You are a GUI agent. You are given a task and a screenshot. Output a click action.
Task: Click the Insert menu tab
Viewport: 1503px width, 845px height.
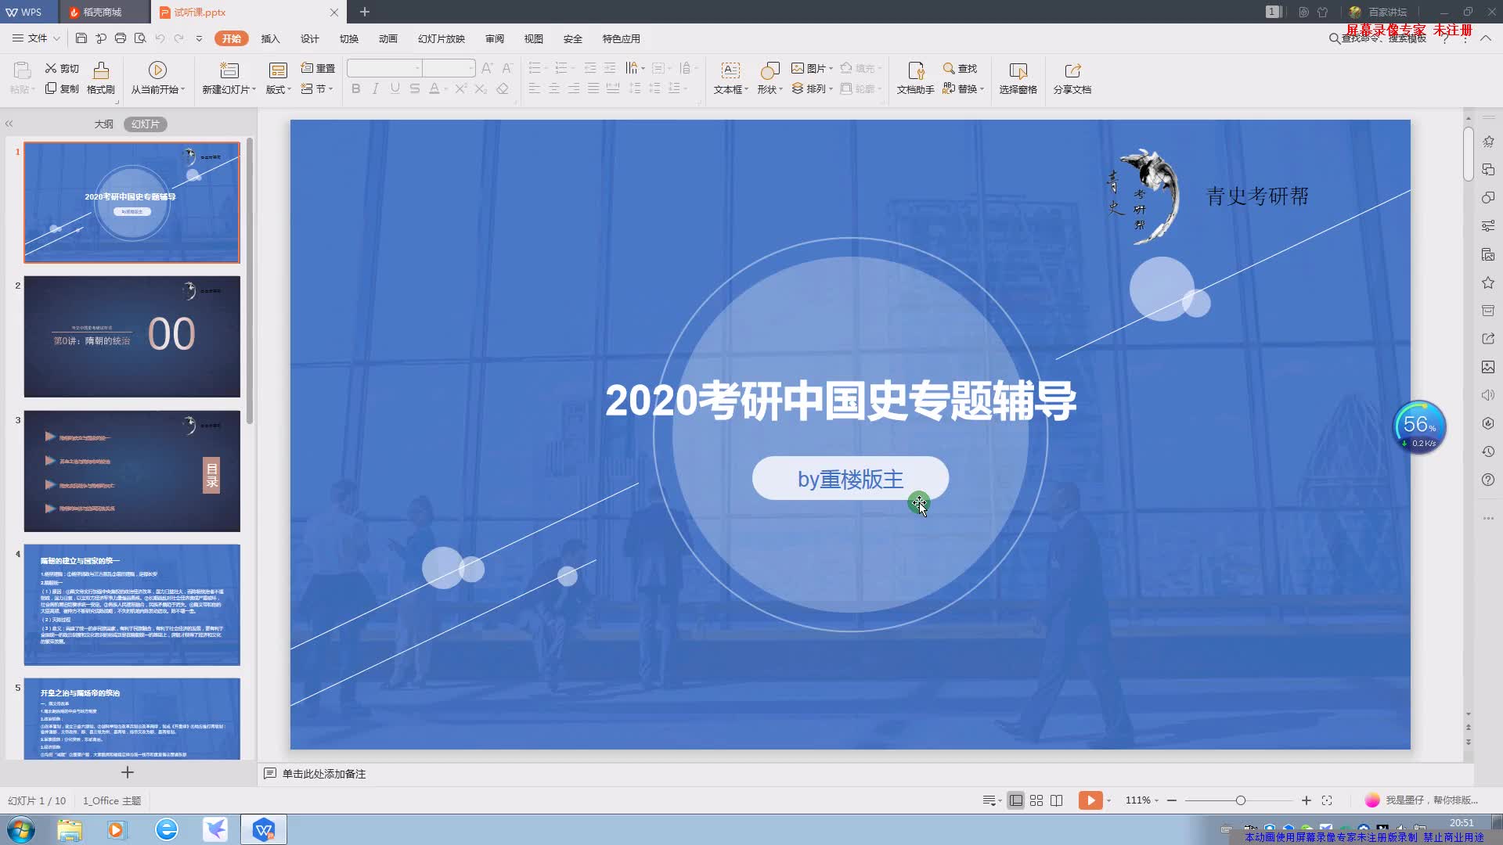pyautogui.click(x=269, y=38)
